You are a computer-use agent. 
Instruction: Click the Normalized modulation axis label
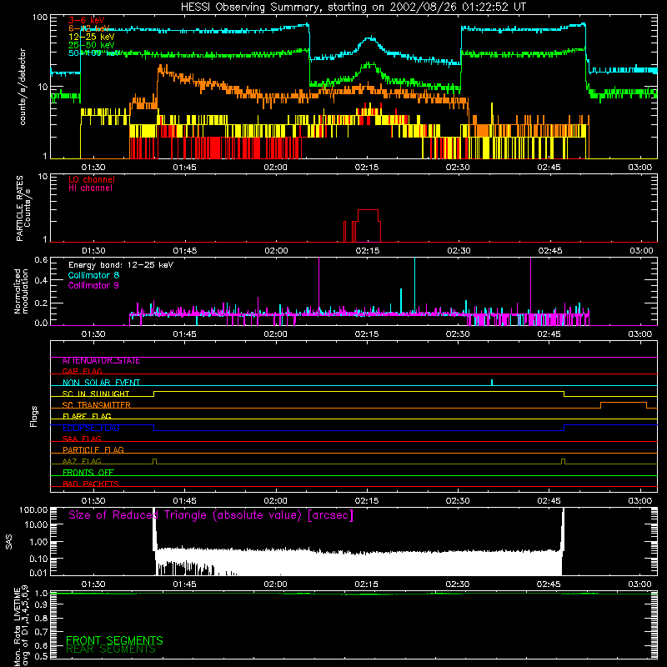click(x=21, y=291)
